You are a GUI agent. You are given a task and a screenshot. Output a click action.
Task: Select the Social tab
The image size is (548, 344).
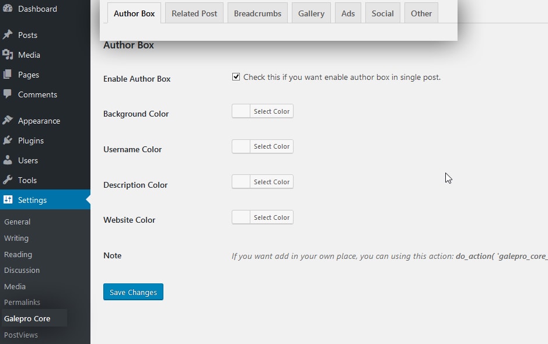point(382,12)
